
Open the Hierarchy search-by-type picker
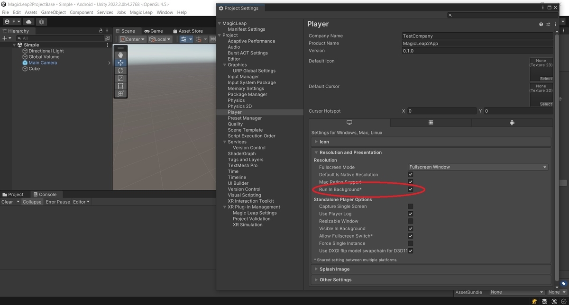(107, 38)
